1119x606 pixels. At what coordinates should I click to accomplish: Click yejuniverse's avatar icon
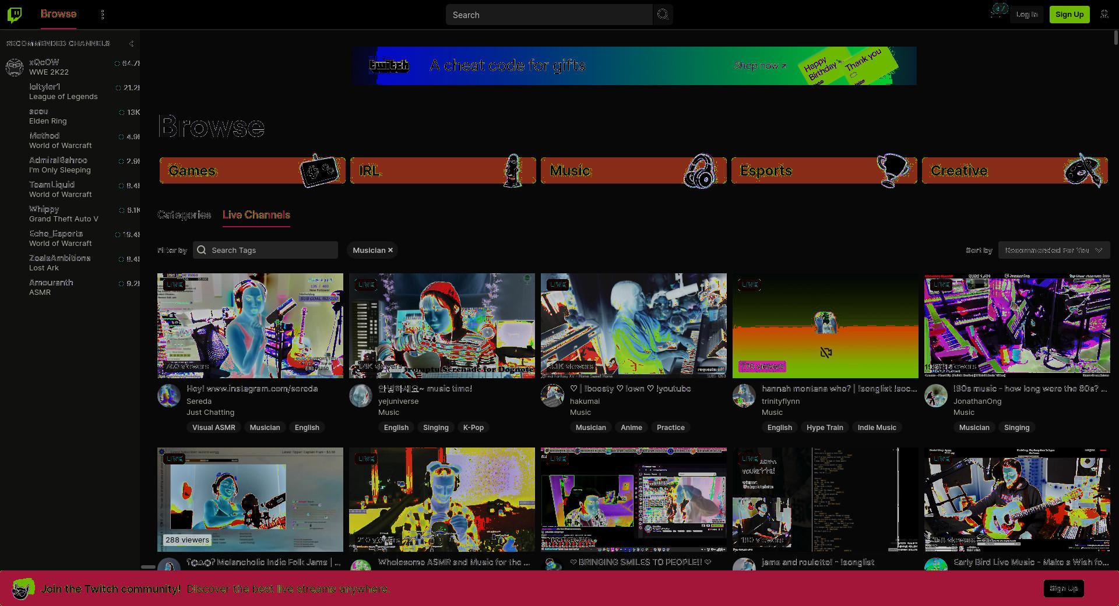[361, 396]
